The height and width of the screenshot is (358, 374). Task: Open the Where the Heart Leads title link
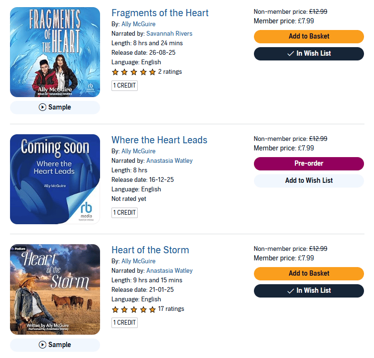click(159, 140)
